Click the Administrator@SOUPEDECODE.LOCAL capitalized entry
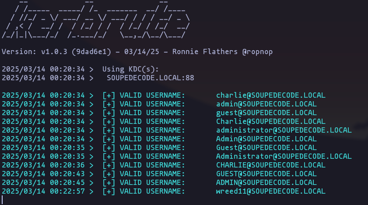 [284, 156]
